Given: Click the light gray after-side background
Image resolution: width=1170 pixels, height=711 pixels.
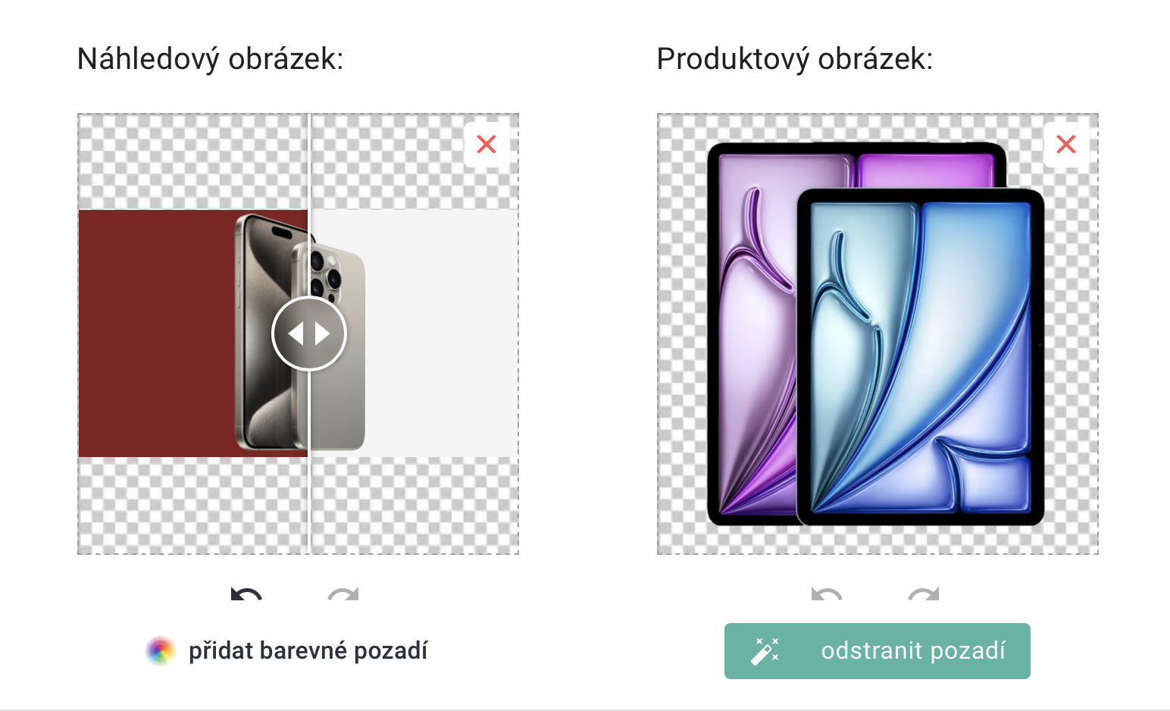Looking at the screenshot, I should coord(442,334).
